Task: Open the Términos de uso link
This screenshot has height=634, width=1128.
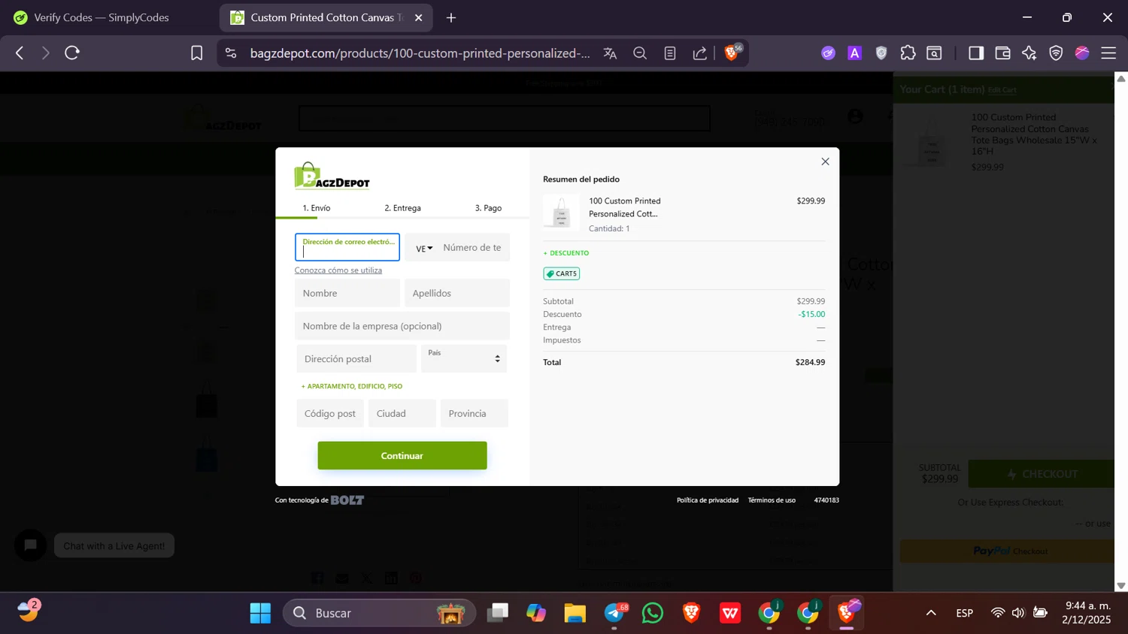Action: pos(772,500)
